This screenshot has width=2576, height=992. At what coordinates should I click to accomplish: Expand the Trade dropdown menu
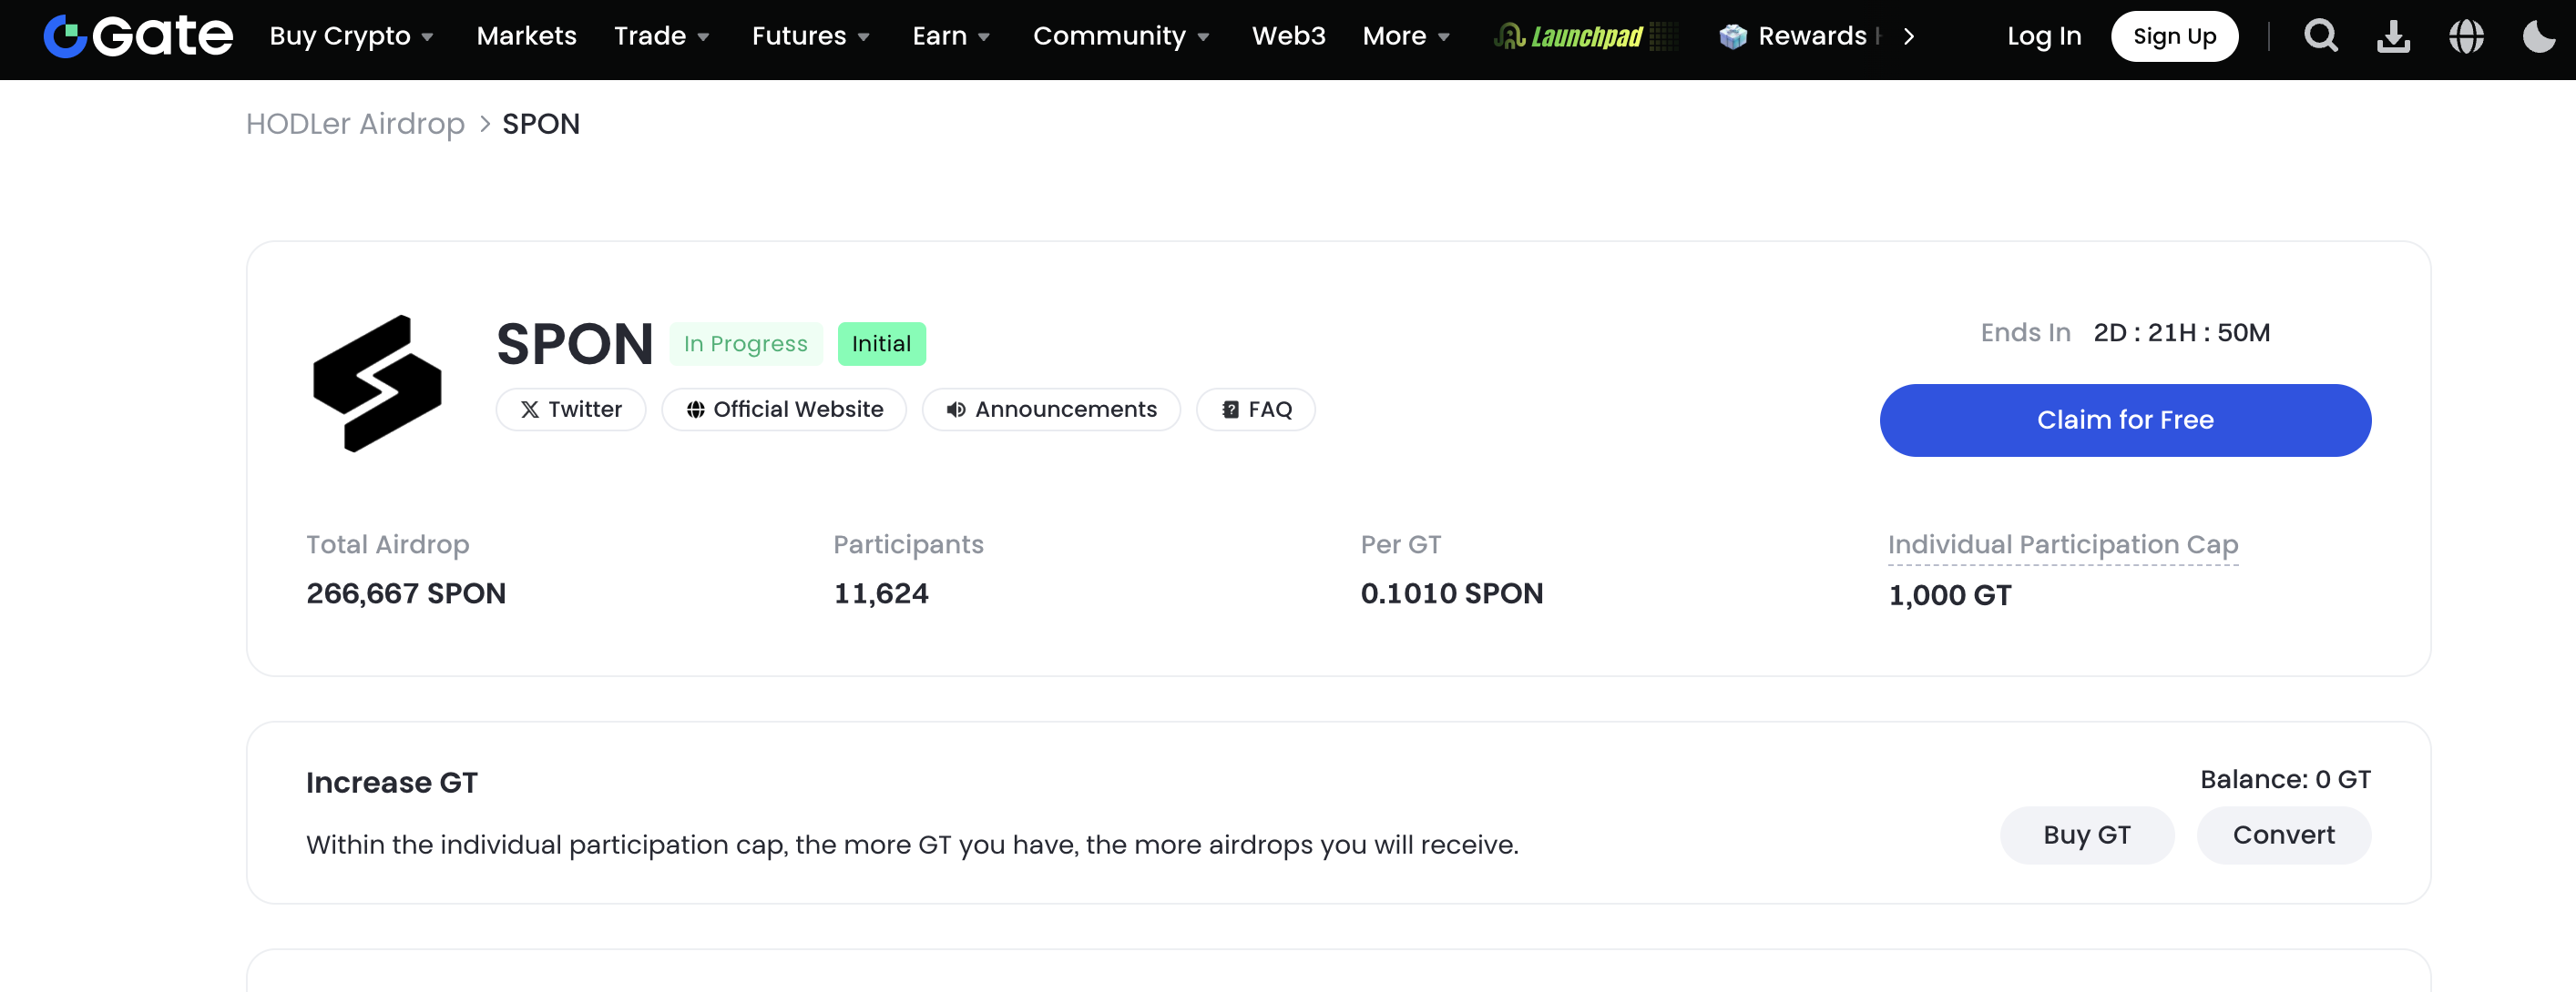[661, 36]
